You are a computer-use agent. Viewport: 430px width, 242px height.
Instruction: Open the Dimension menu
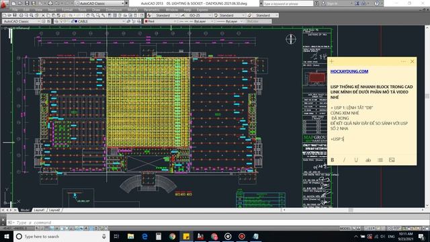(x=114, y=9)
